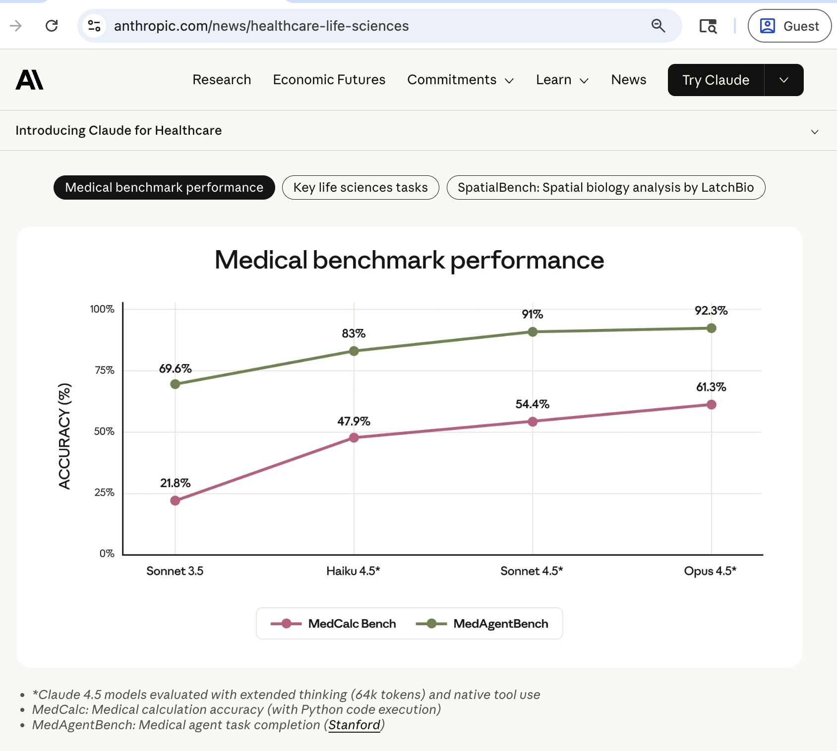
Task: Switch to Key life sciences tasks tab
Action: point(360,188)
